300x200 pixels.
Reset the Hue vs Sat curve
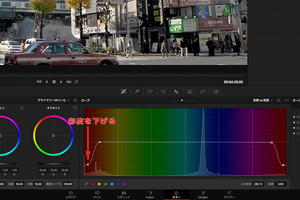(279, 100)
